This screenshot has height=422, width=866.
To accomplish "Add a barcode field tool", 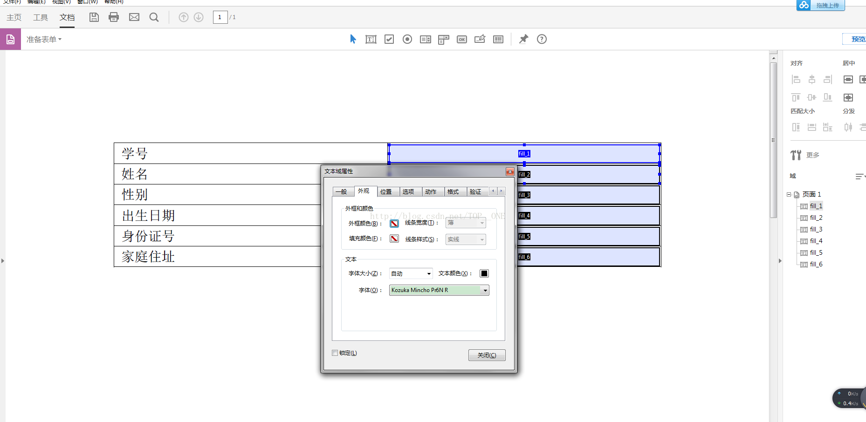I will (x=498, y=39).
